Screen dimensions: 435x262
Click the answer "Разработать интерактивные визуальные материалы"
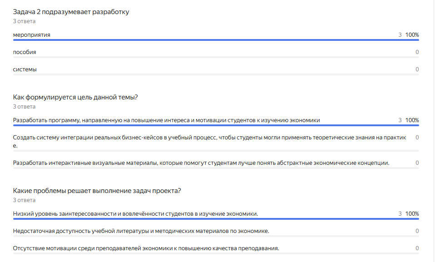201,163
